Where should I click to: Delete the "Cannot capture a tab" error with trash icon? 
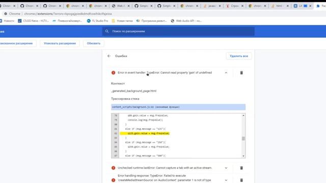click(241, 168)
